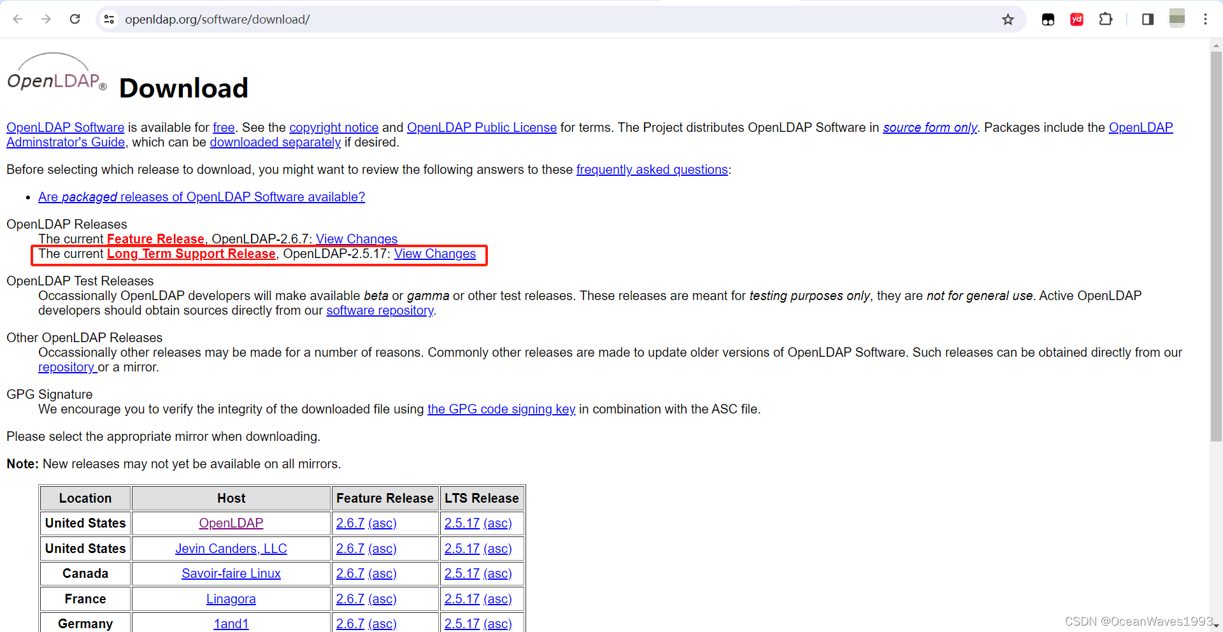The height and width of the screenshot is (632, 1223).
Task: Click the Feature Release column header
Action: [385, 498]
